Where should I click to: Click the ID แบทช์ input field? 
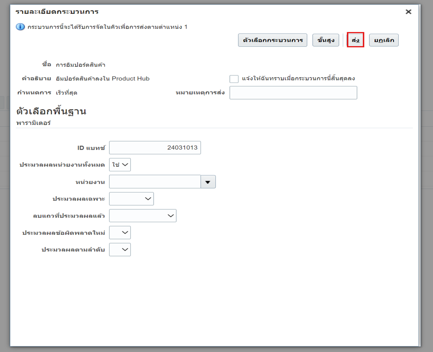click(155, 148)
